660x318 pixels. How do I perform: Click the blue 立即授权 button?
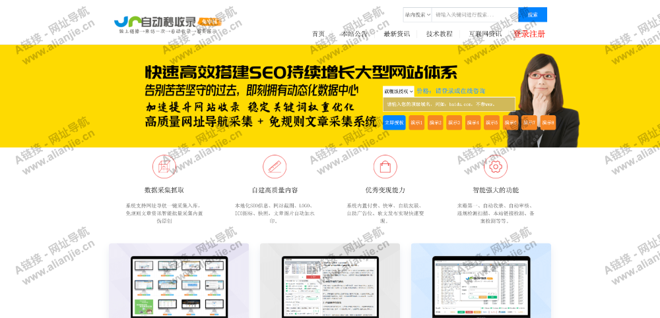394,122
